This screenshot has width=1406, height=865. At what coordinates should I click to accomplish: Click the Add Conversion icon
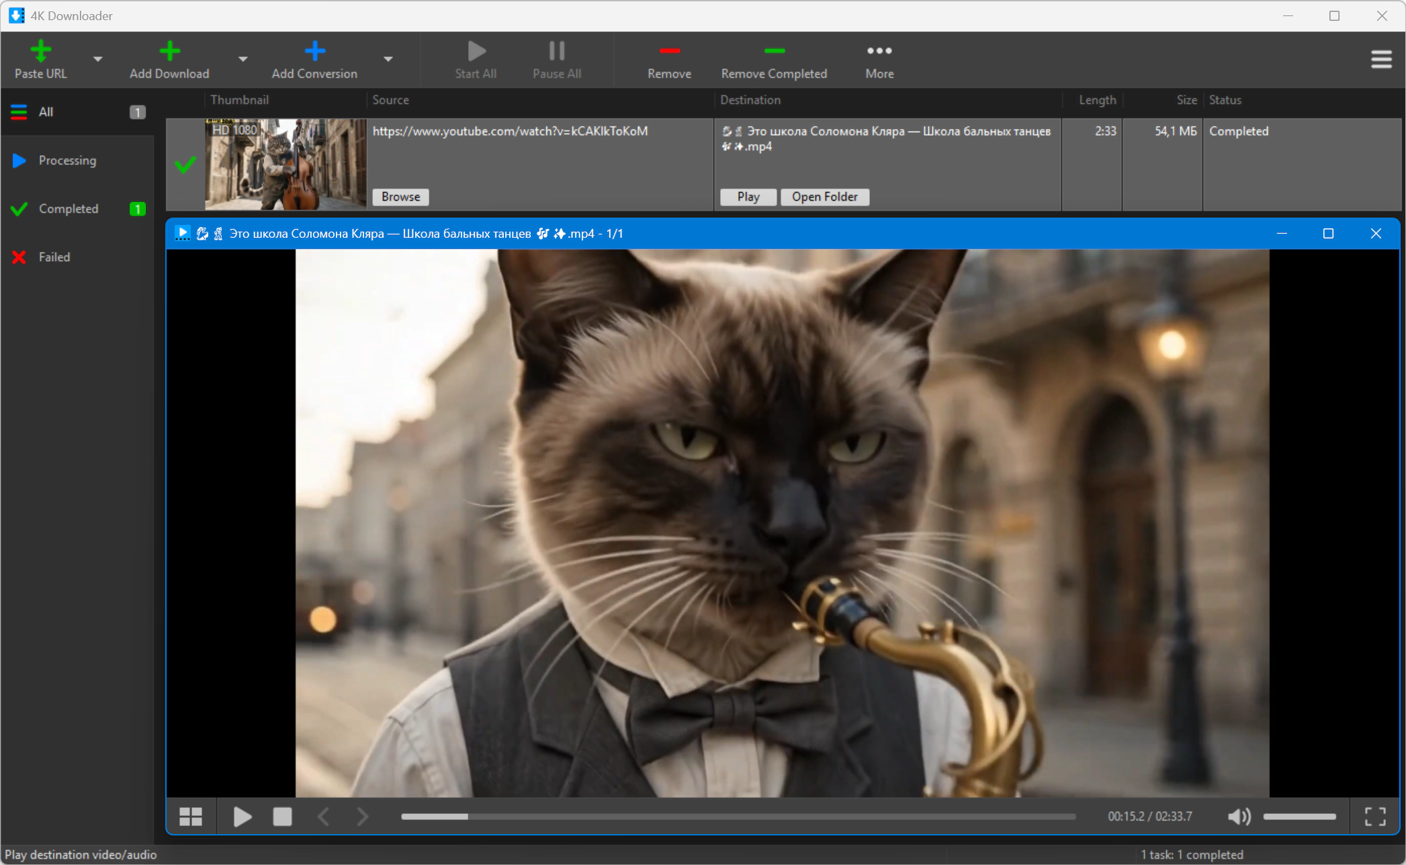[x=314, y=50]
